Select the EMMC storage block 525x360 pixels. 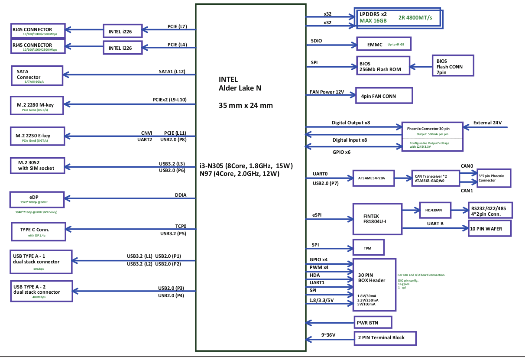383,44
